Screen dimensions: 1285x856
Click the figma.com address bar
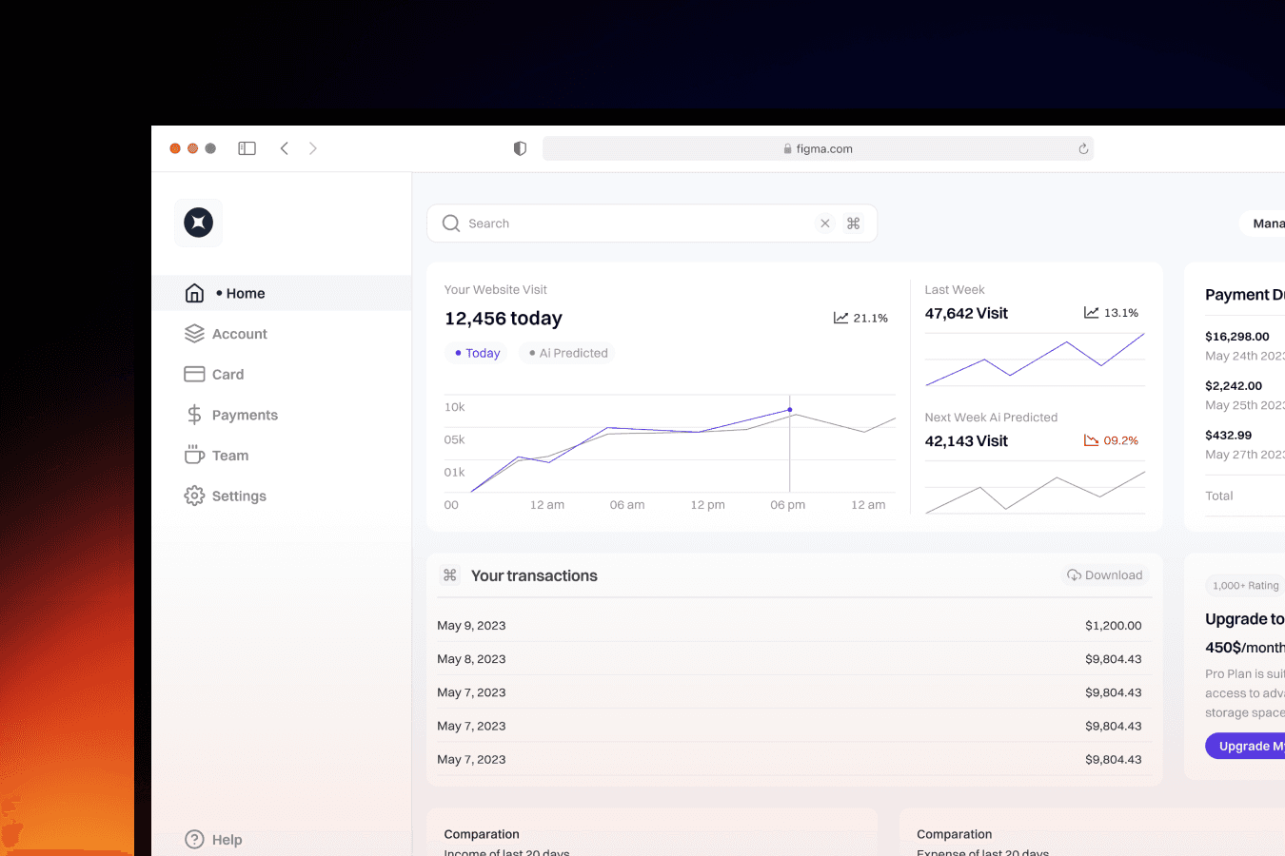tap(818, 148)
